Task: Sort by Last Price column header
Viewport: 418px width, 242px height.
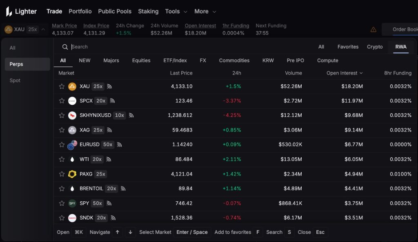Action: [181, 73]
